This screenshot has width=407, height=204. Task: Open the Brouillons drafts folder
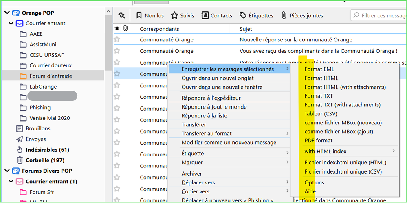[38, 128]
